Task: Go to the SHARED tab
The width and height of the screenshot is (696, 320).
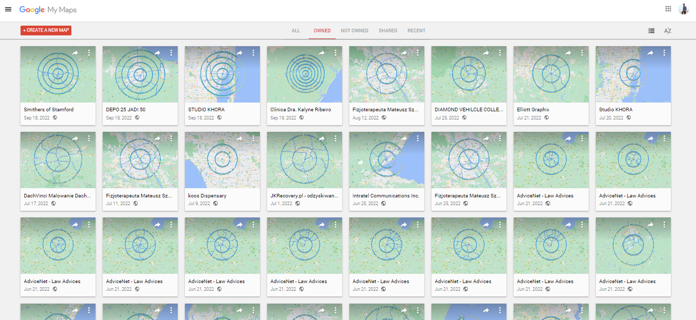Action: click(388, 31)
